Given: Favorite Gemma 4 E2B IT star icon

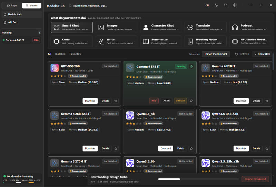Looking at the screenshot, I should coord(267,101).
